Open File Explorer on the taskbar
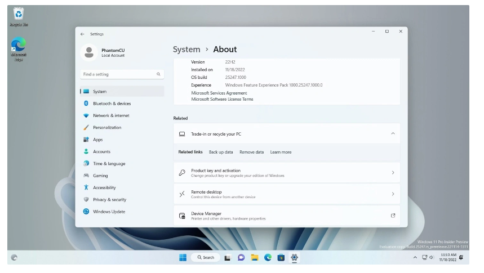 [x=254, y=258]
